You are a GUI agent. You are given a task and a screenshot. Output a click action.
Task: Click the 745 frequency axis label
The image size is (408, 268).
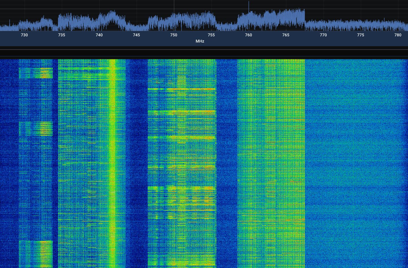(x=136, y=35)
